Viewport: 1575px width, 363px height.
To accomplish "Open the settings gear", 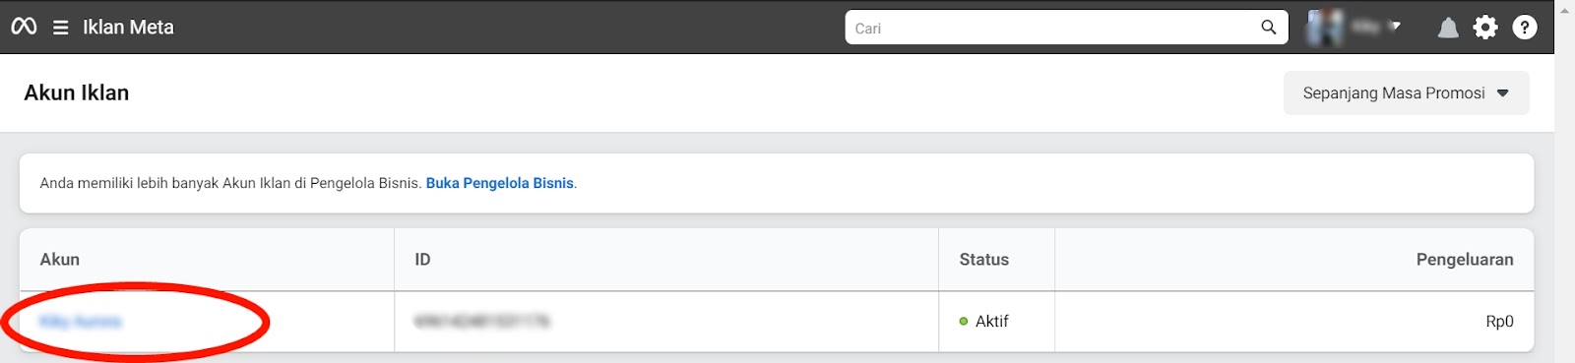I will 1485,28.
